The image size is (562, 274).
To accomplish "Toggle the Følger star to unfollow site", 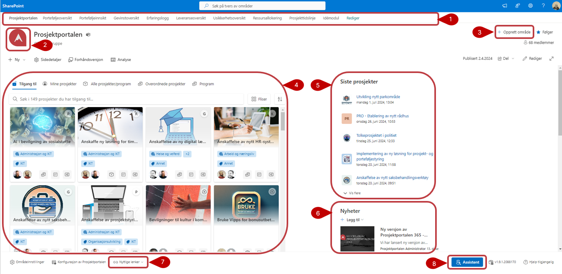I will point(544,32).
